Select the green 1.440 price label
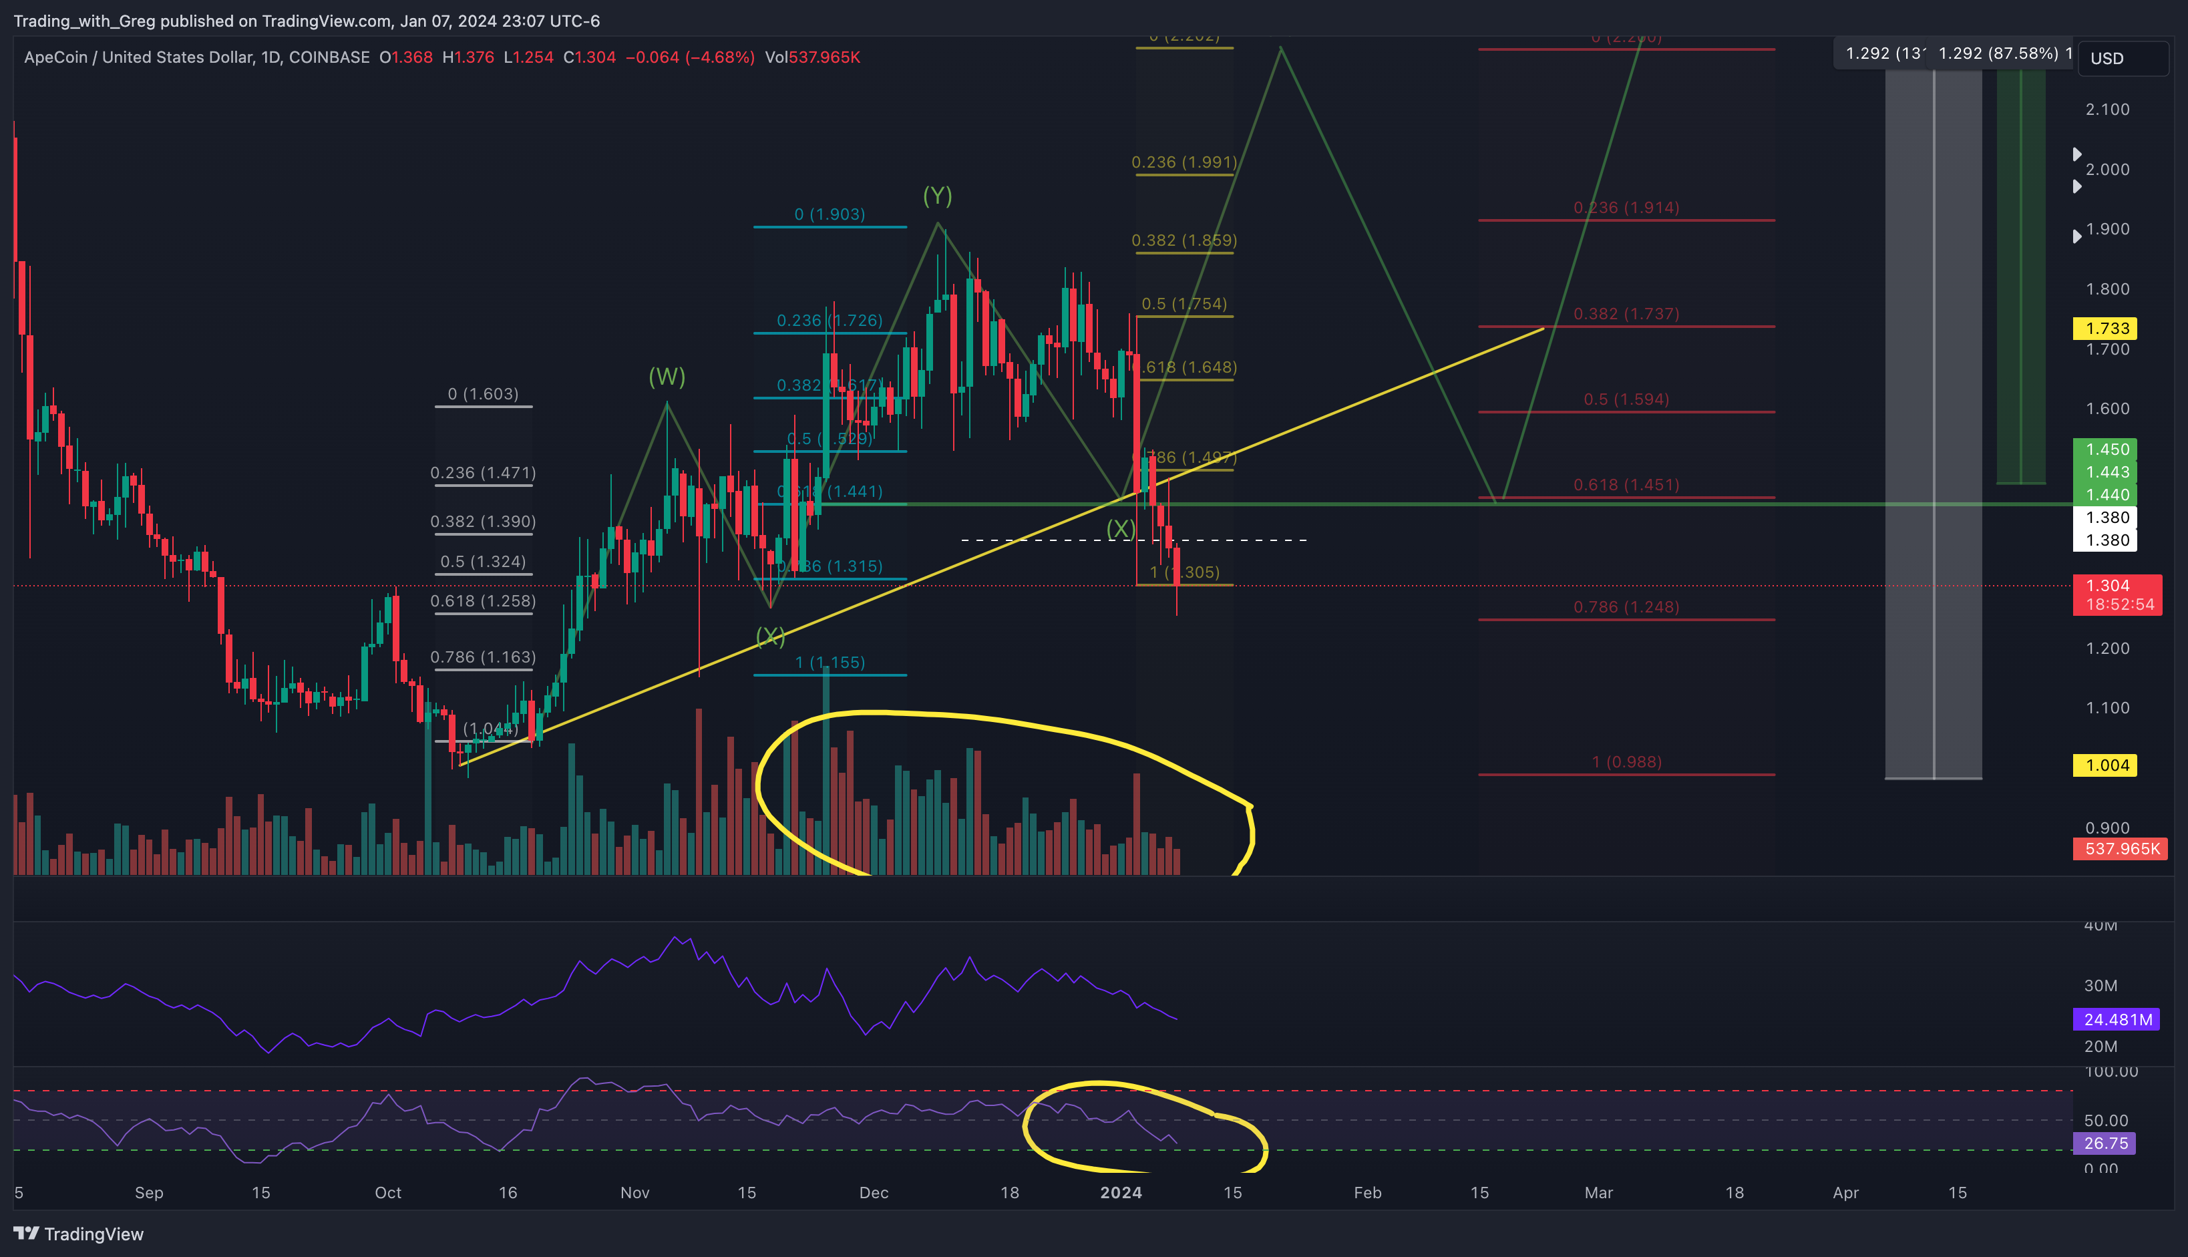This screenshot has width=2188, height=1257. tap(2105, 495)
